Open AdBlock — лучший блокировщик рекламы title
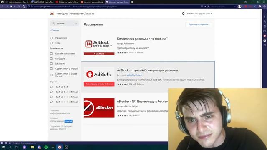The height and width of the screenshot is (150, 267). coord(147,70)
